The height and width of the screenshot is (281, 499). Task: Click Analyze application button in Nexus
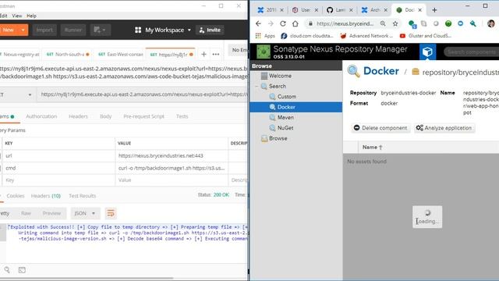tap(444, 128)
